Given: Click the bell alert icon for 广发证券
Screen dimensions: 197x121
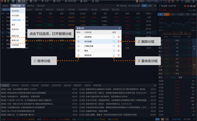Looking at the screenshot, I should (x=188, y=14).
